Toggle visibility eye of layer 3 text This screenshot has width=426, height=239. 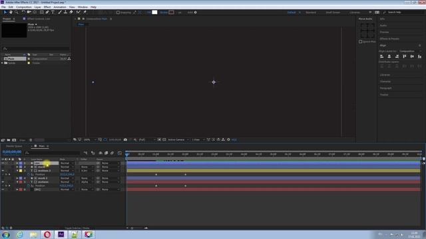coord(3,171)
